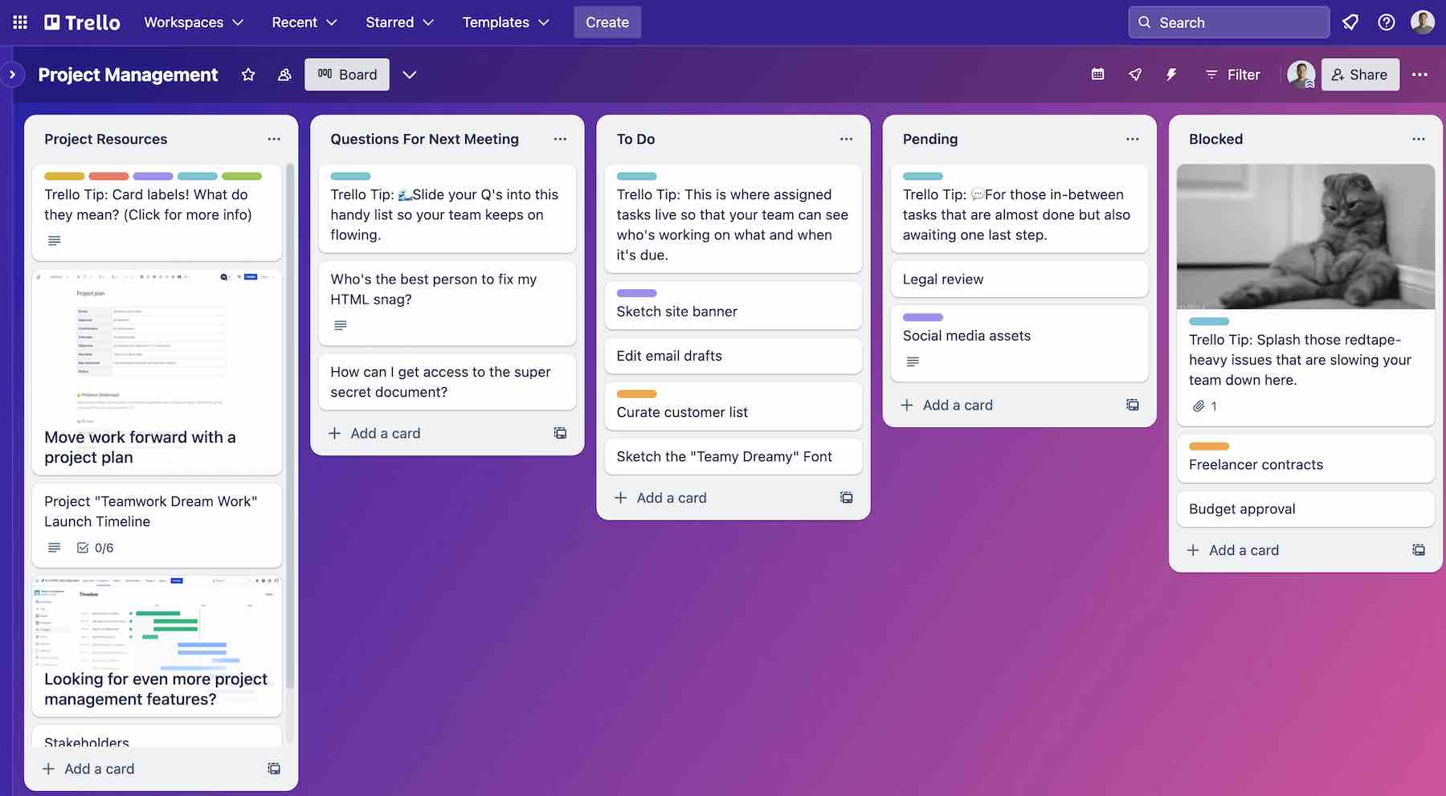Click the paper plane icon in board header
Viewport: 1446px width, 796px height.
click(x=1134, y=74)
